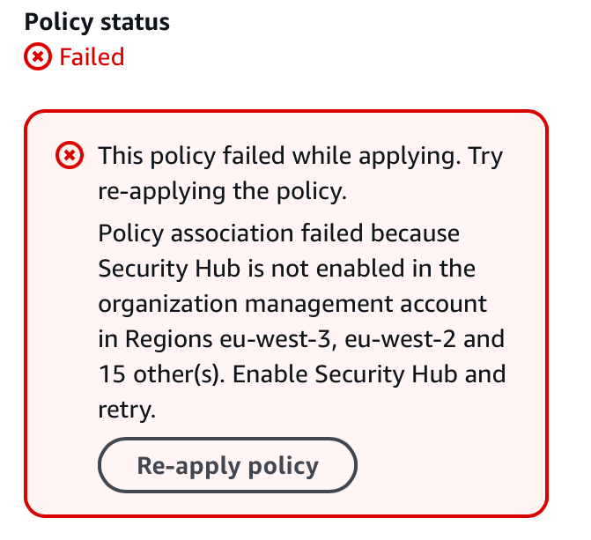Click the word "Regions" in the alert
The height and width of the screenshot is (540, 591).
coord(170,339)
